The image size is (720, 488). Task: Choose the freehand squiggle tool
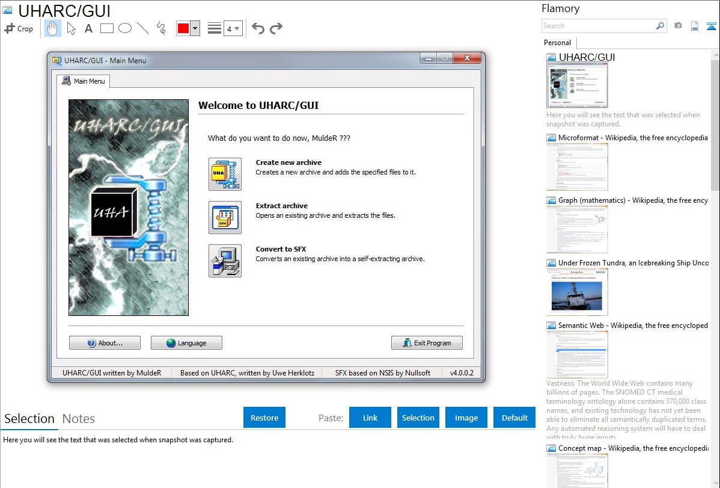click(x=160, y=28)
